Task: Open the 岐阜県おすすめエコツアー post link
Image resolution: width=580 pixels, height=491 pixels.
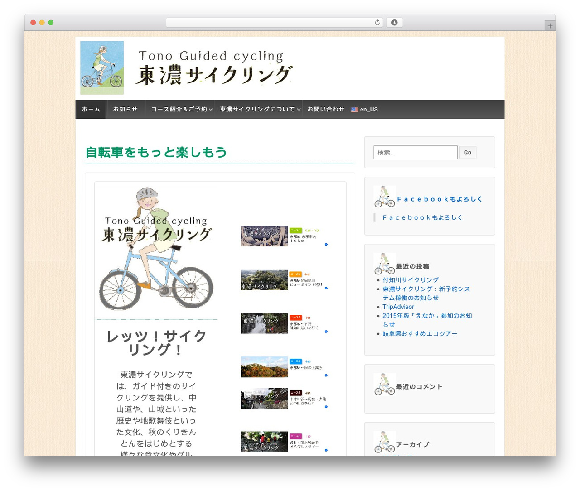Action: pyautogui.click(x=420, y=333)
